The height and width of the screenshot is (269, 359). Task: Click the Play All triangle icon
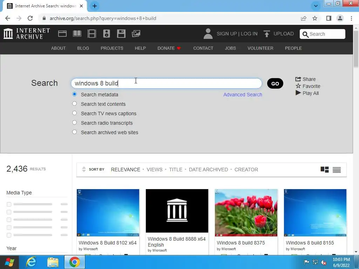point(298,93)
